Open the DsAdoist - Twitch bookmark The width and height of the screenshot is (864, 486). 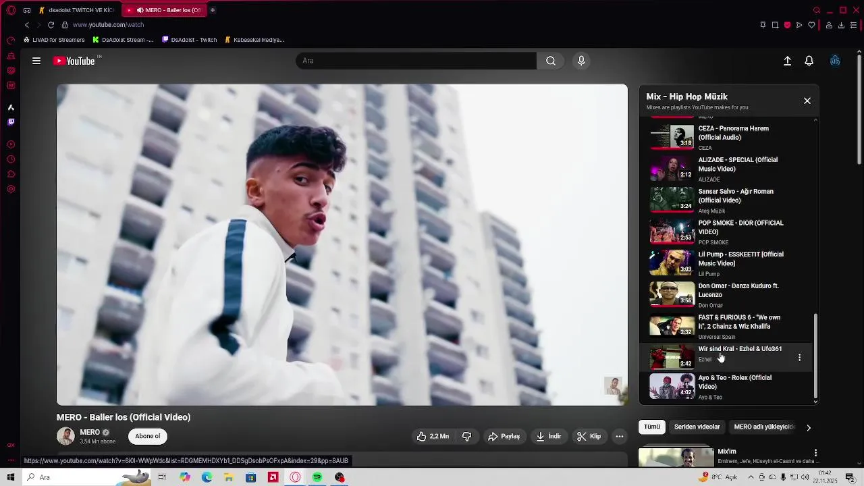click(x=190, y=40)
